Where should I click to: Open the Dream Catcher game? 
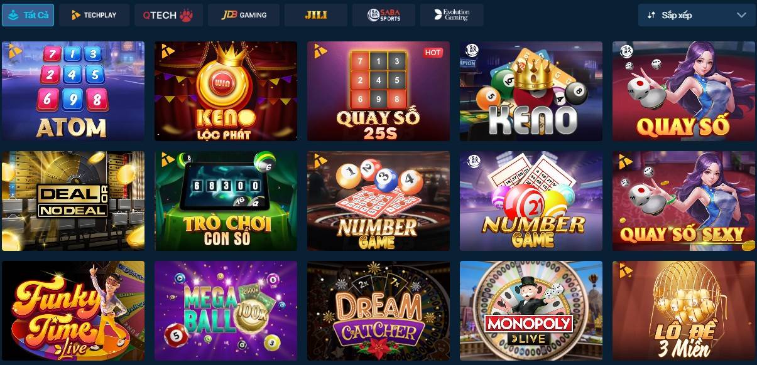point(378,310)
